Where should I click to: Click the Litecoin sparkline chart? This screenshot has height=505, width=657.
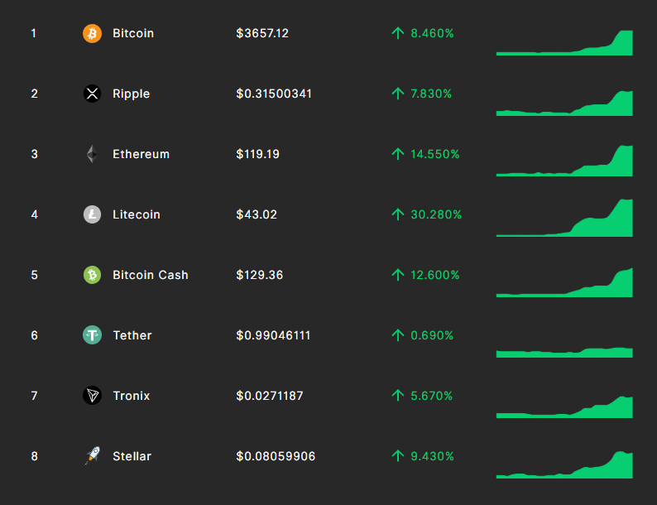pos(564,218)
